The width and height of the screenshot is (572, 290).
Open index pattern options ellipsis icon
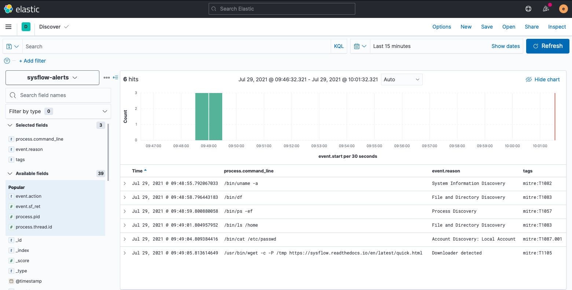107,78
